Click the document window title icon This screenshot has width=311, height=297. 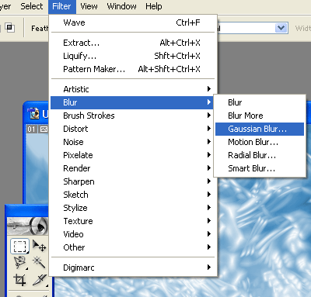click(x=34, y=113)
